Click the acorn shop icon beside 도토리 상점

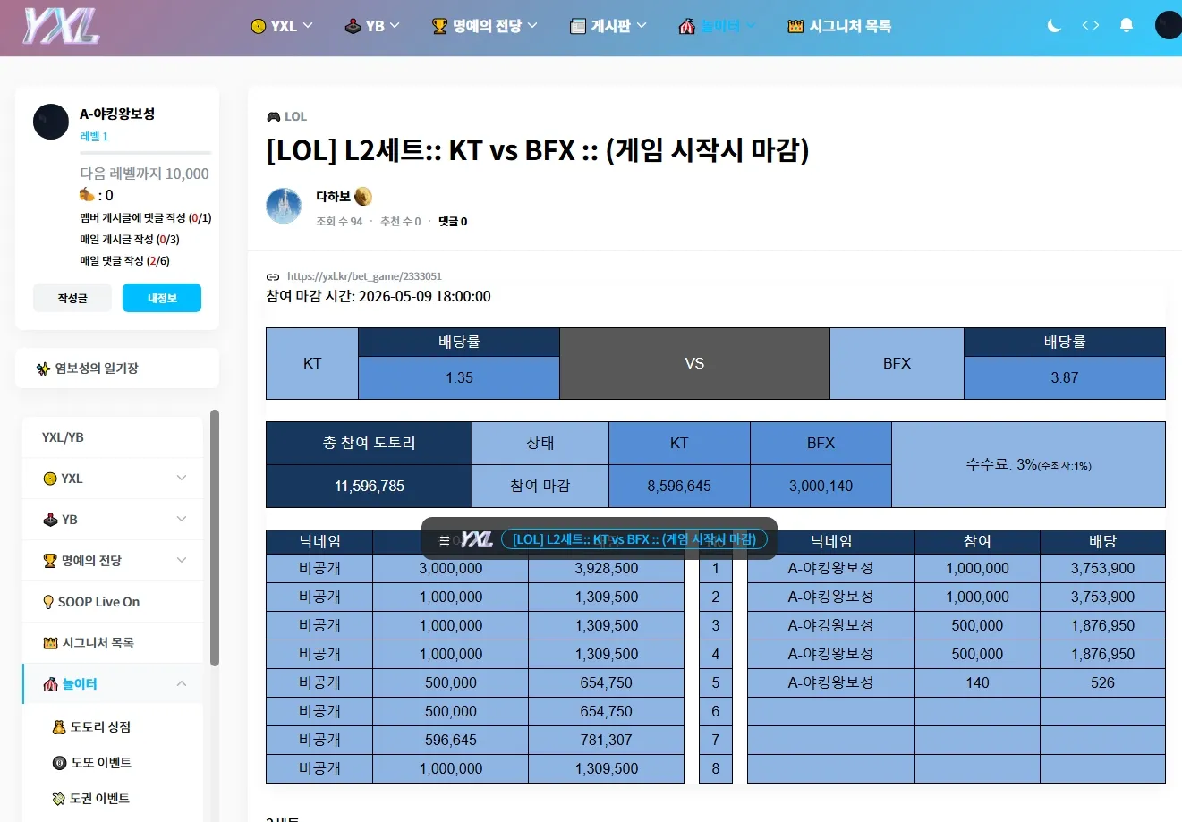tap(59, 727)
